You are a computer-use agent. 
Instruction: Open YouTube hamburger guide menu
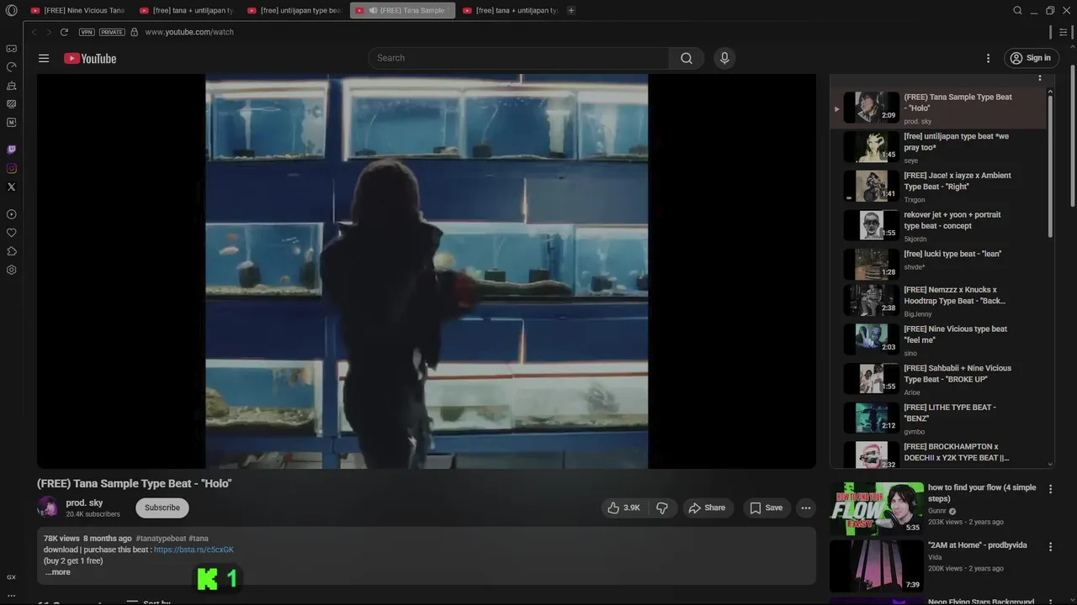click(44, 58)
